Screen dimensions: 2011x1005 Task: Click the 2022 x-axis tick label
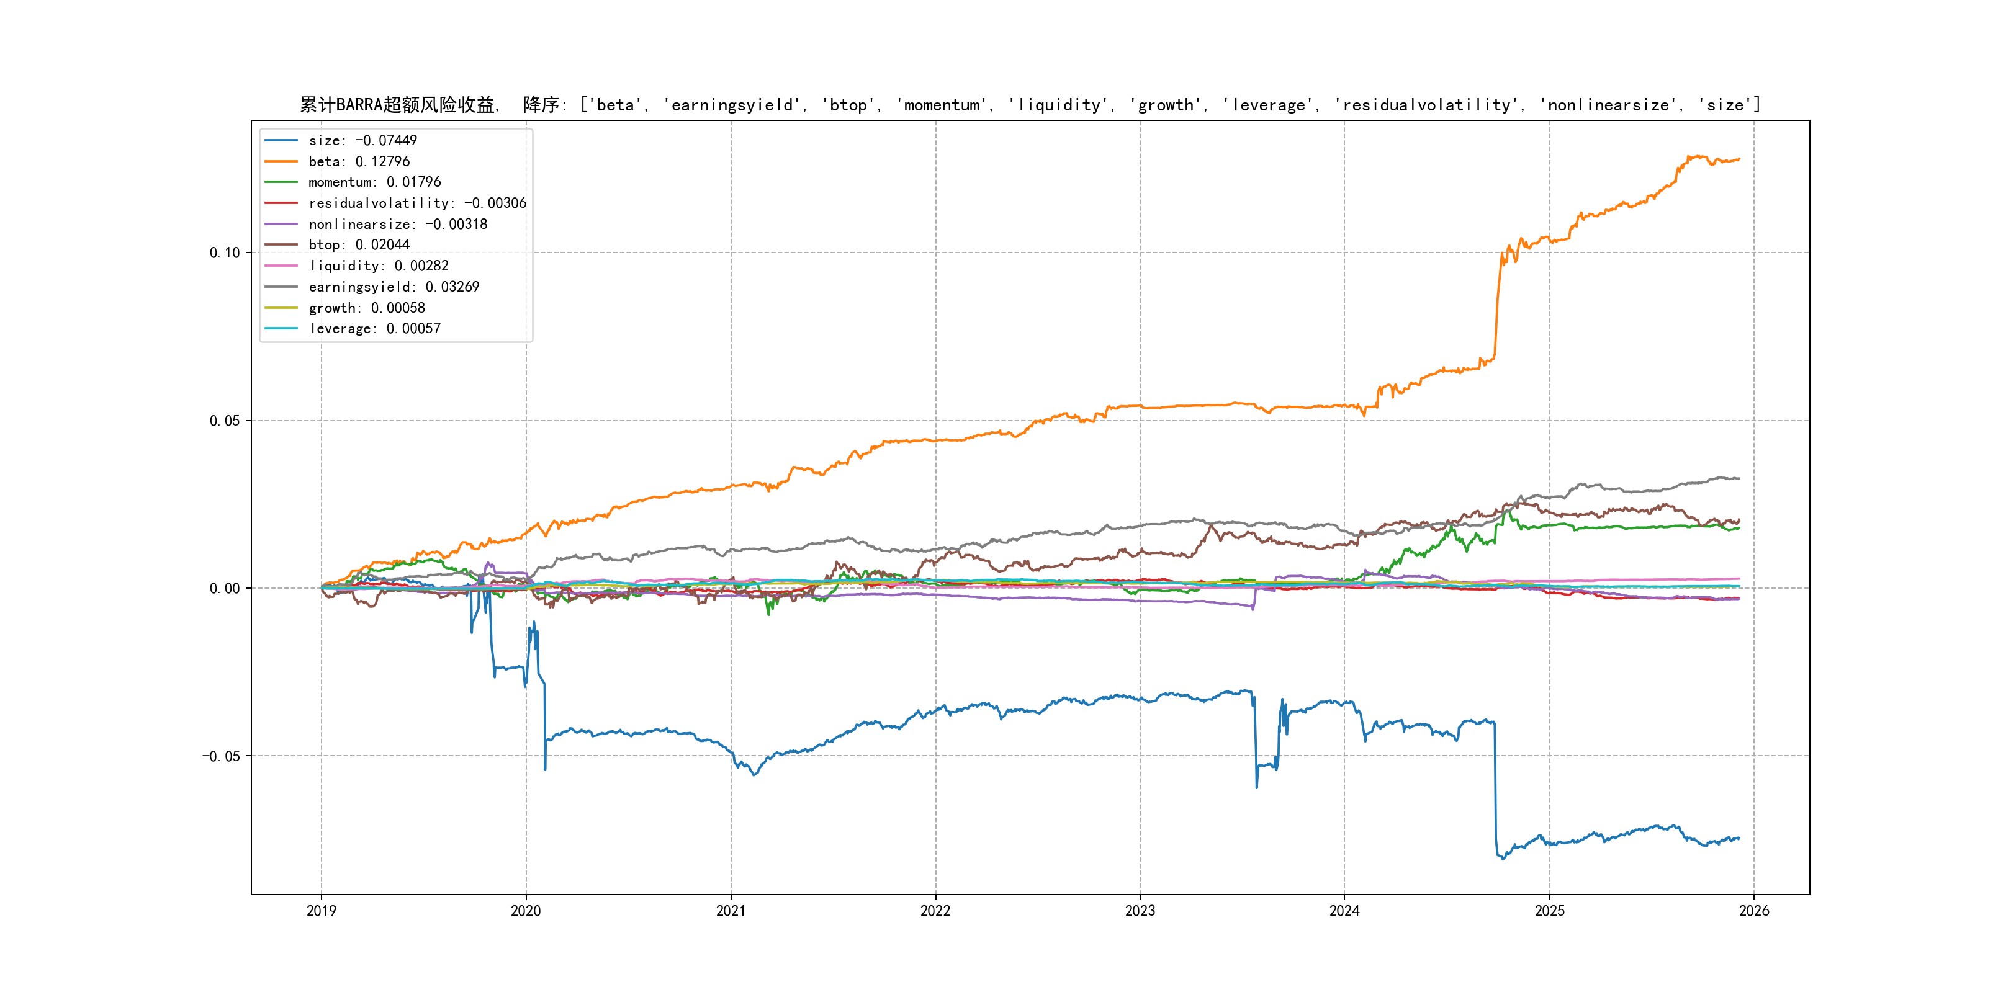click(x=935, y=911)
